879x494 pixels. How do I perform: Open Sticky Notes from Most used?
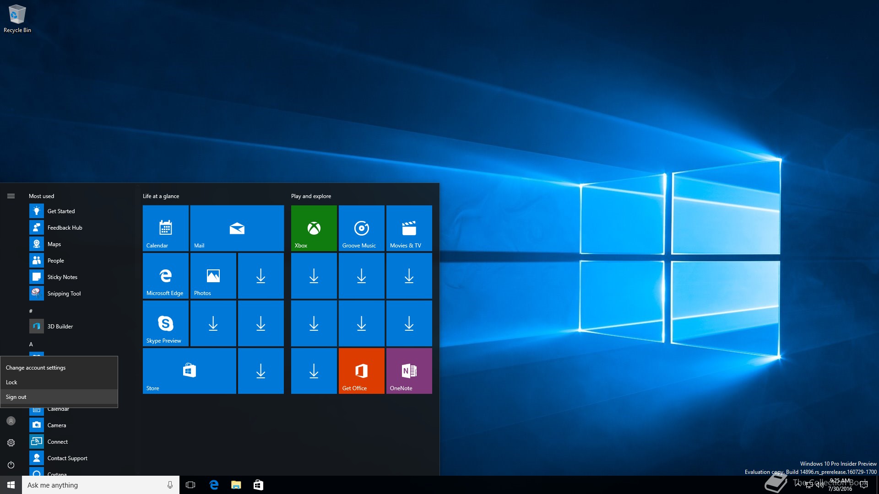pos(62,277)
